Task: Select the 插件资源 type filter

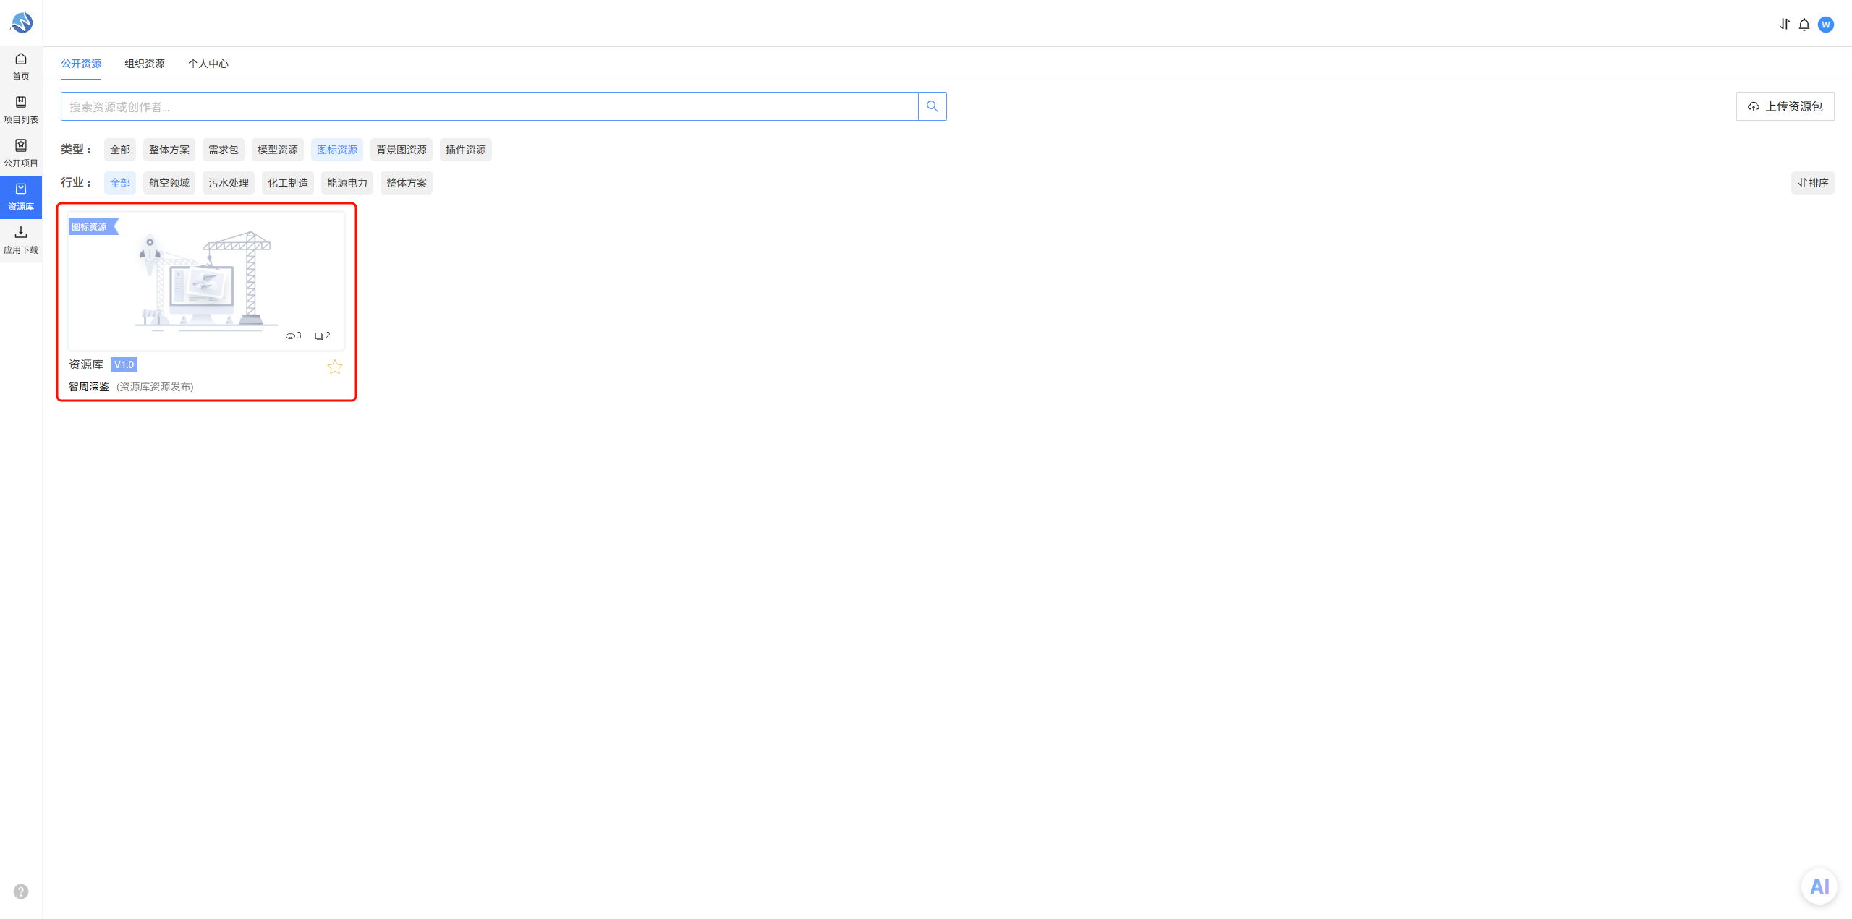Action: click(466, 150)
